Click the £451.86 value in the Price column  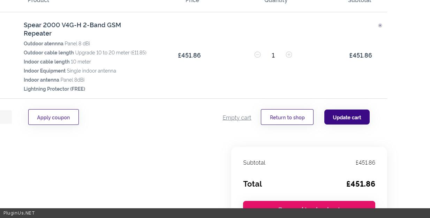click(189, 55)
